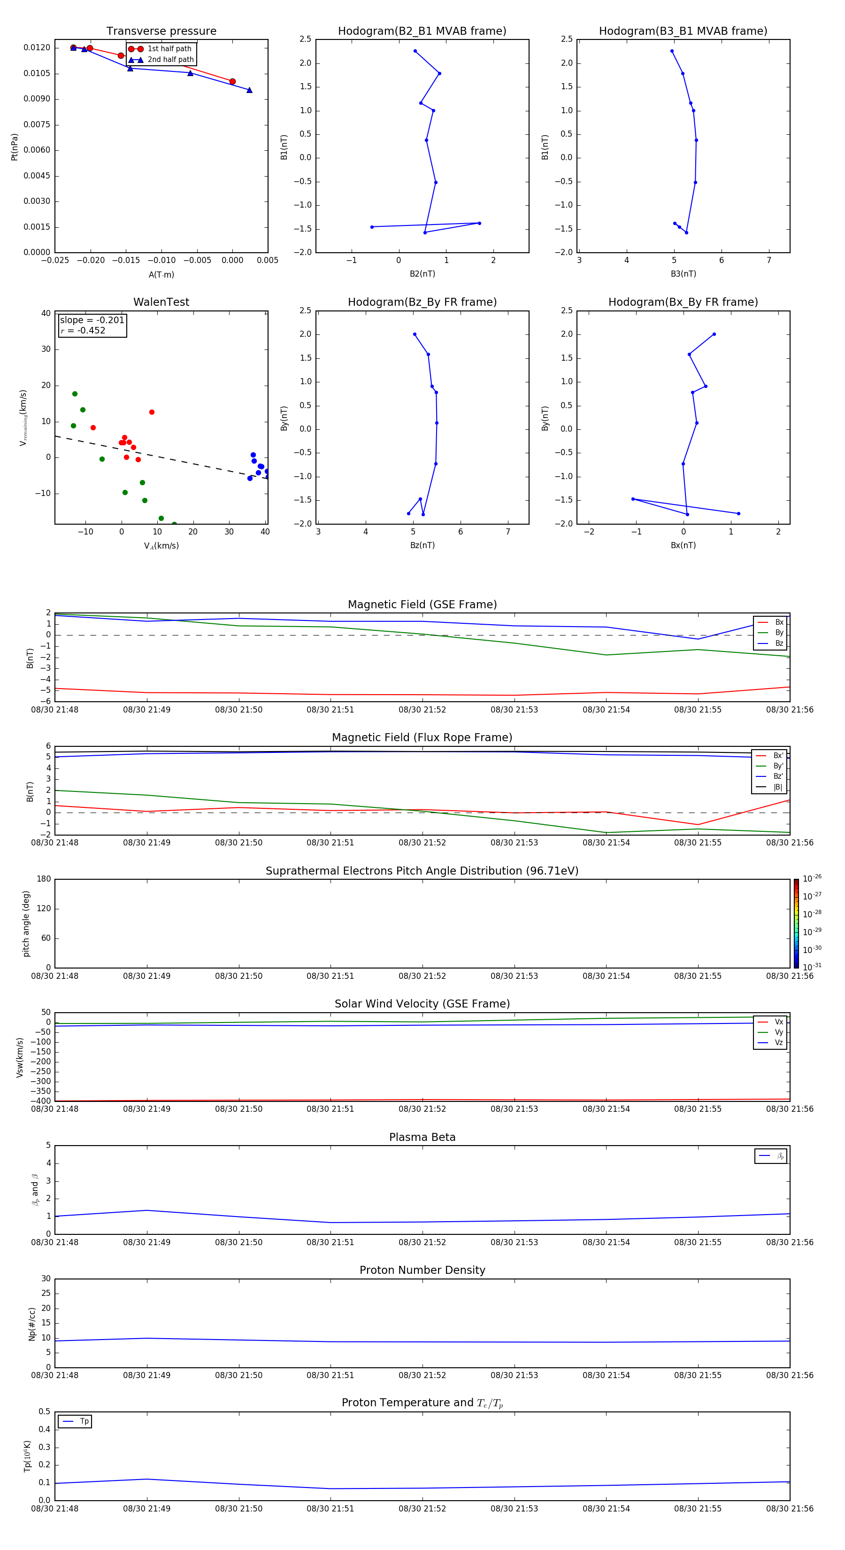Viewport: 845px width, 1550px height.
Task: Click the Vz entry in velocity legend
Action: [770, 1043]
